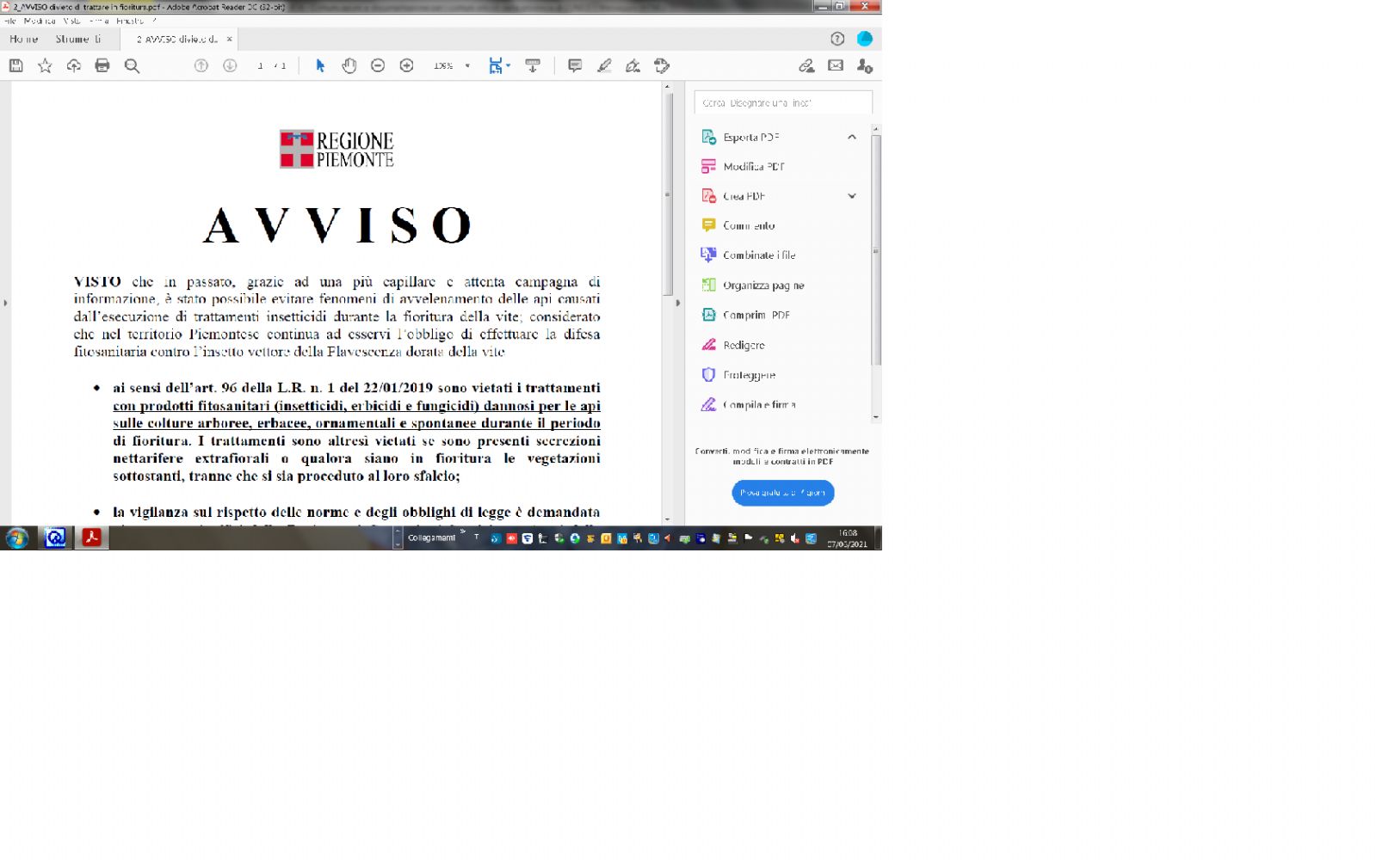The width and height of the screenshot is (1377, 860).
Task: Click the zoom out minus icon
Action: click(x=378, y=66)
